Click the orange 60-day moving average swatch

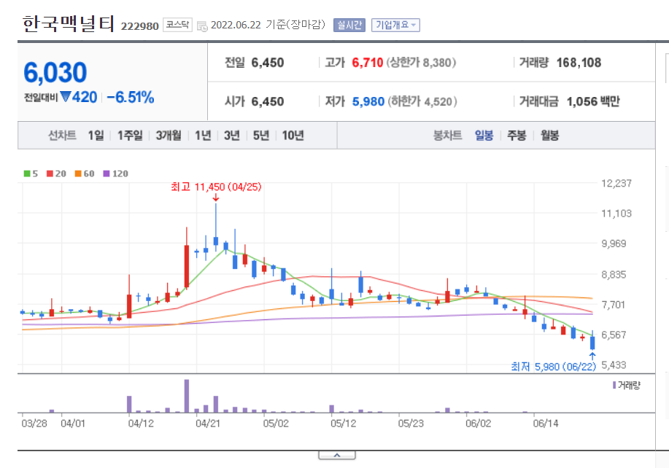coord(78,173)
